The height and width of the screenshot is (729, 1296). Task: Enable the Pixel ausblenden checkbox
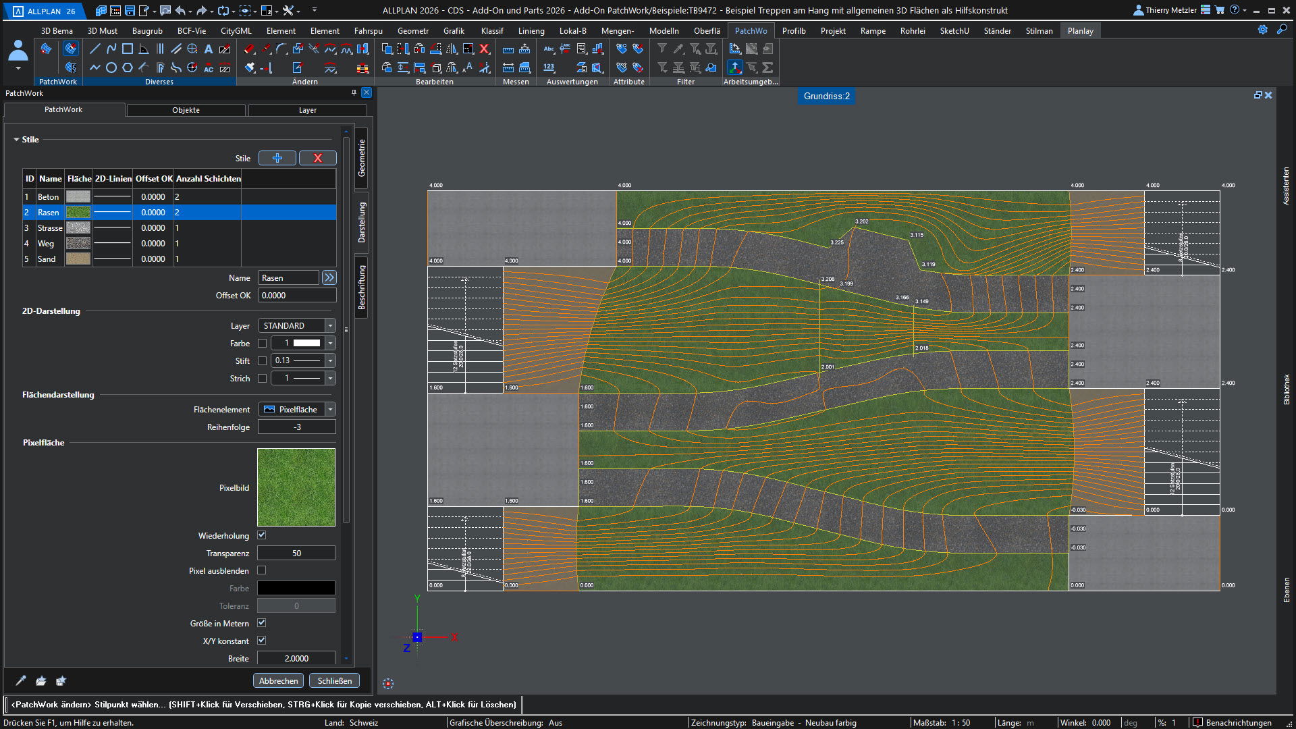pyautogui.click(x=262, y=570)
